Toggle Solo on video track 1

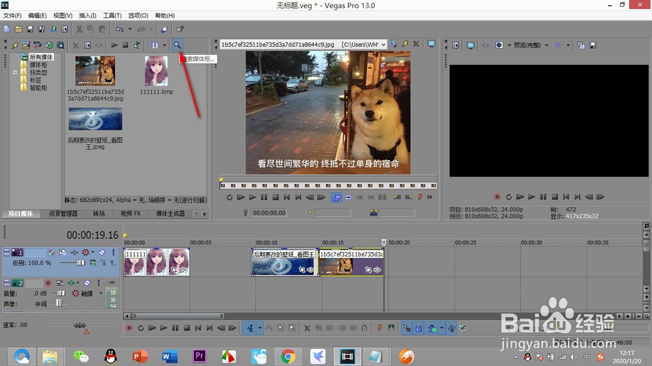point(113,252)
